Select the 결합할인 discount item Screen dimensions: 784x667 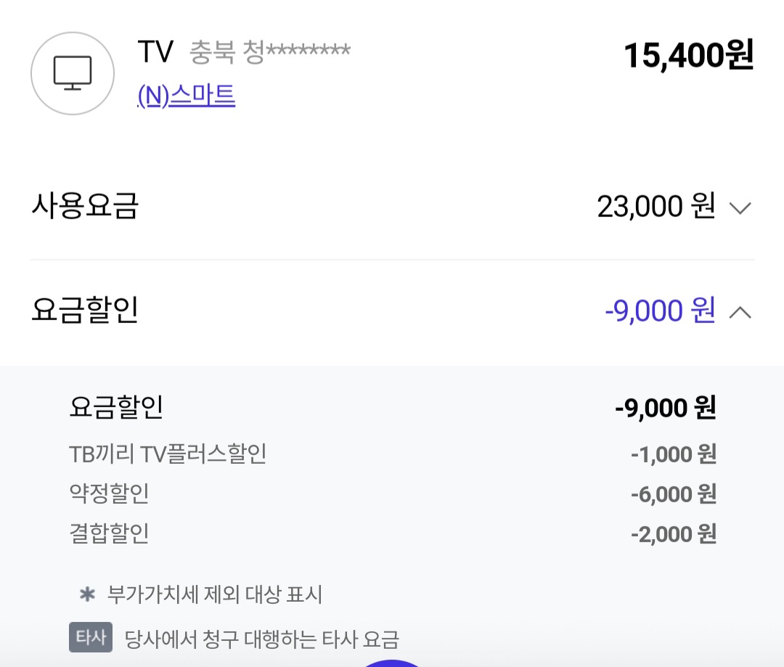[x=109, y=534]
